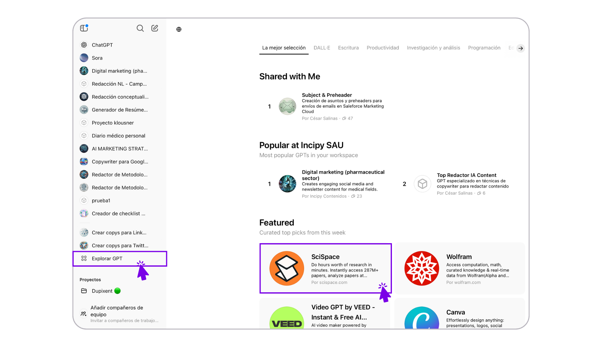The width and height of the screenshot is (602, 338).
Task: Click the green VEED logo
Action: (x=287, y=318)
